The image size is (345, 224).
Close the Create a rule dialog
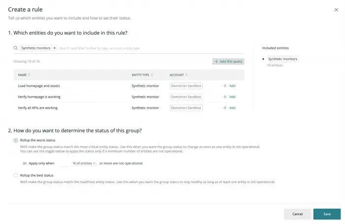tap(336, 9)
